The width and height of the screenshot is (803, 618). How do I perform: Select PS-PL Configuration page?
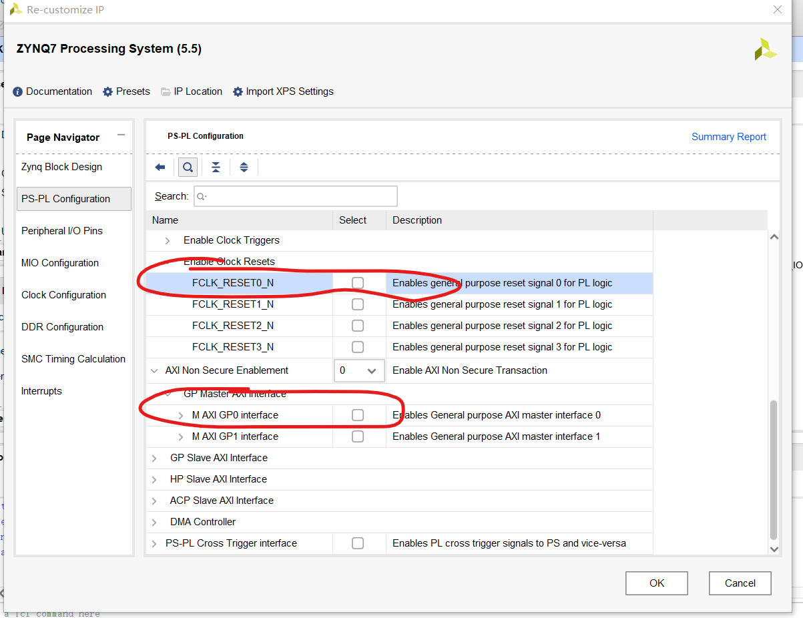(x=73, y=199)
